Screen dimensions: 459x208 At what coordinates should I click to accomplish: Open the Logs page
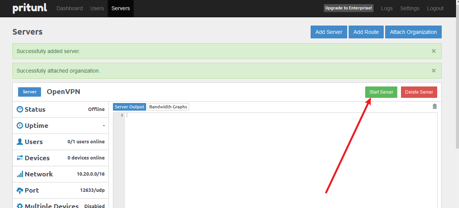pyautogui.click(x=387, y=8)
